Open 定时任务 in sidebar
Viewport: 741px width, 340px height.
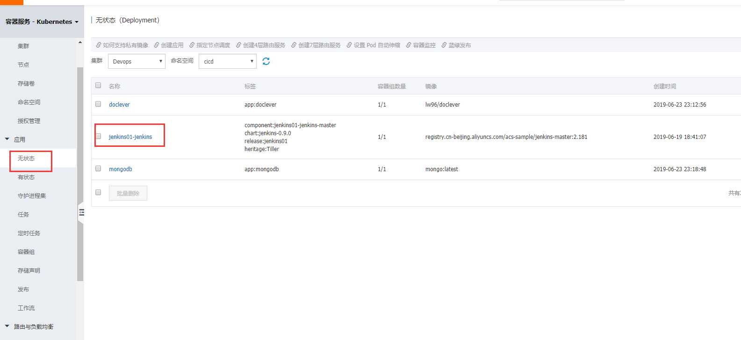[x=29, y=233]
